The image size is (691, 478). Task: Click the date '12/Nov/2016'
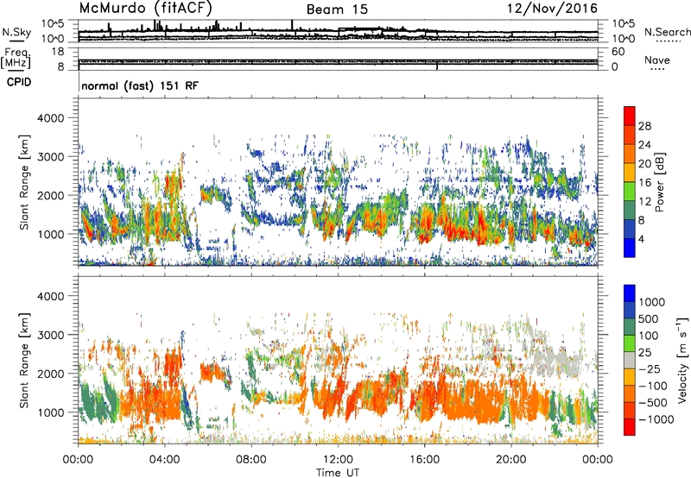pyautogui.click(x=552, y=8)
